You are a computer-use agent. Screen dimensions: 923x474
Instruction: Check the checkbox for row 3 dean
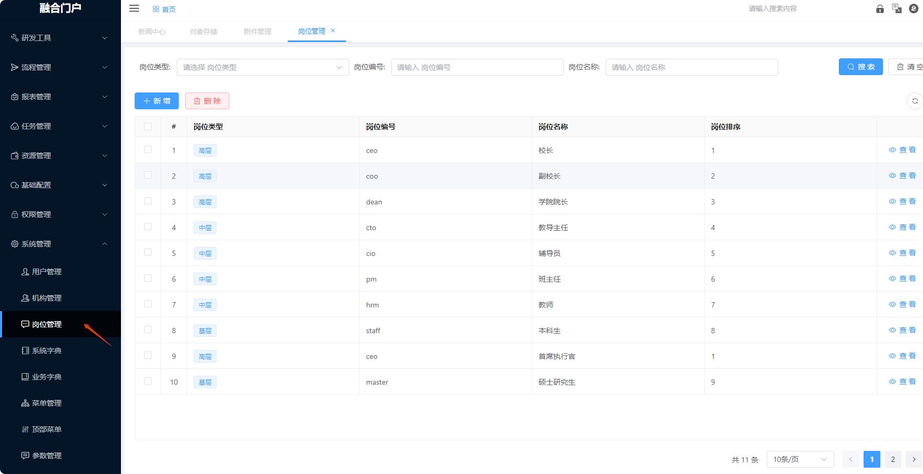click(148, 201)
